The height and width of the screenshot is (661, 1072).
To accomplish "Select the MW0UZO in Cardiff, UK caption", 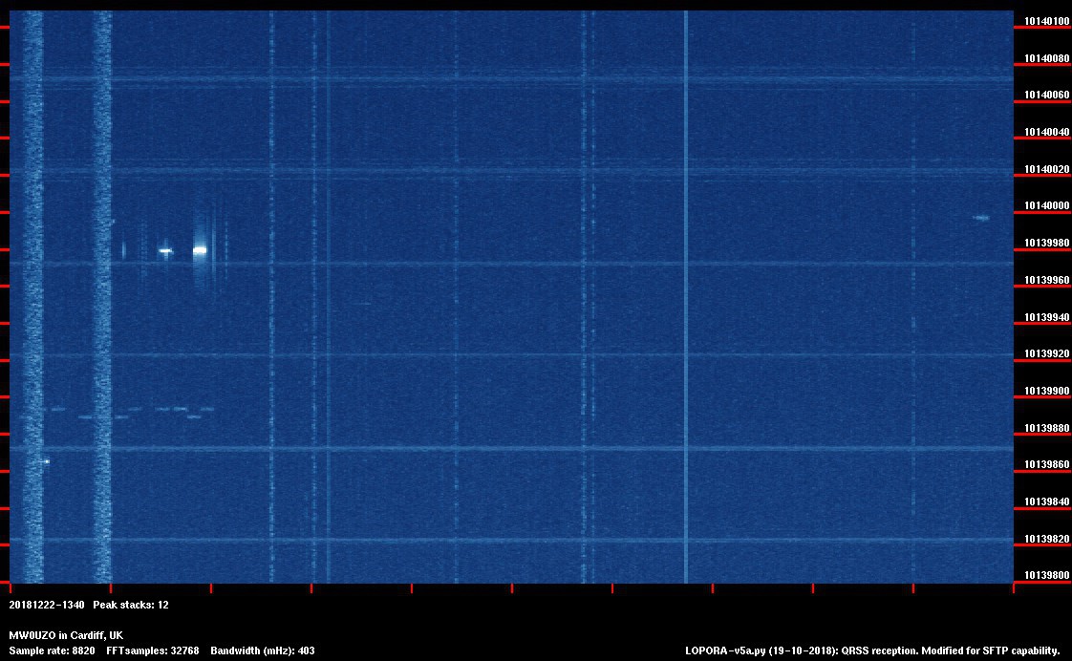I will pos(66,635).
